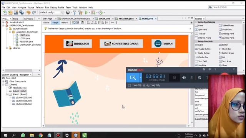Image resolution: width=246 pixels, height=138 pixels.
Task: Click the Windows Start button
Action: (5, 135)
